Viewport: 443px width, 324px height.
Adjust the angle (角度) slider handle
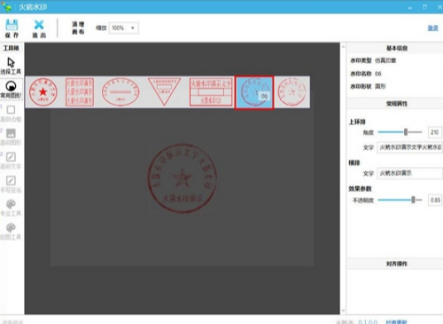tap(406, 132)
